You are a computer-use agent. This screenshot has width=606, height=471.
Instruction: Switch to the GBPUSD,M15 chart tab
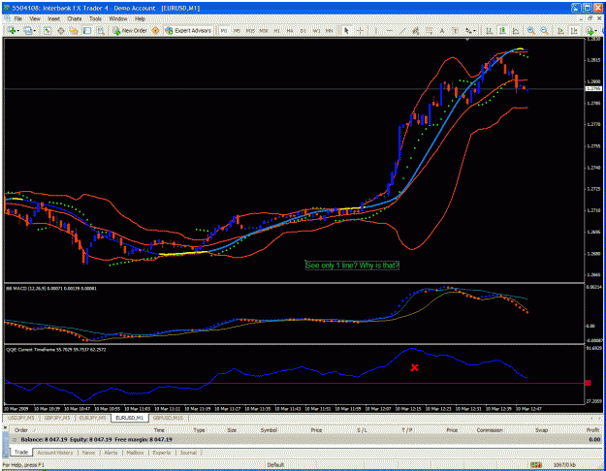(168, 418)
